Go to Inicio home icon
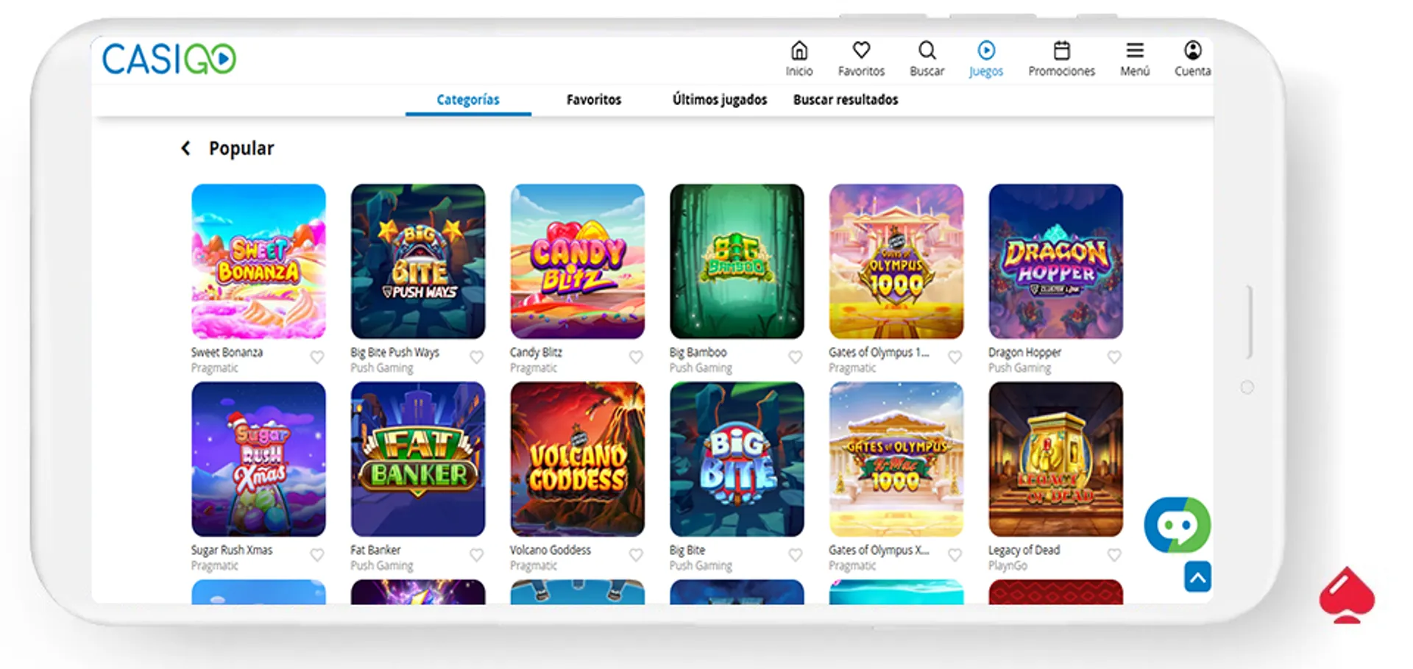Screen dimensions: 1413x669 point(798,51)
